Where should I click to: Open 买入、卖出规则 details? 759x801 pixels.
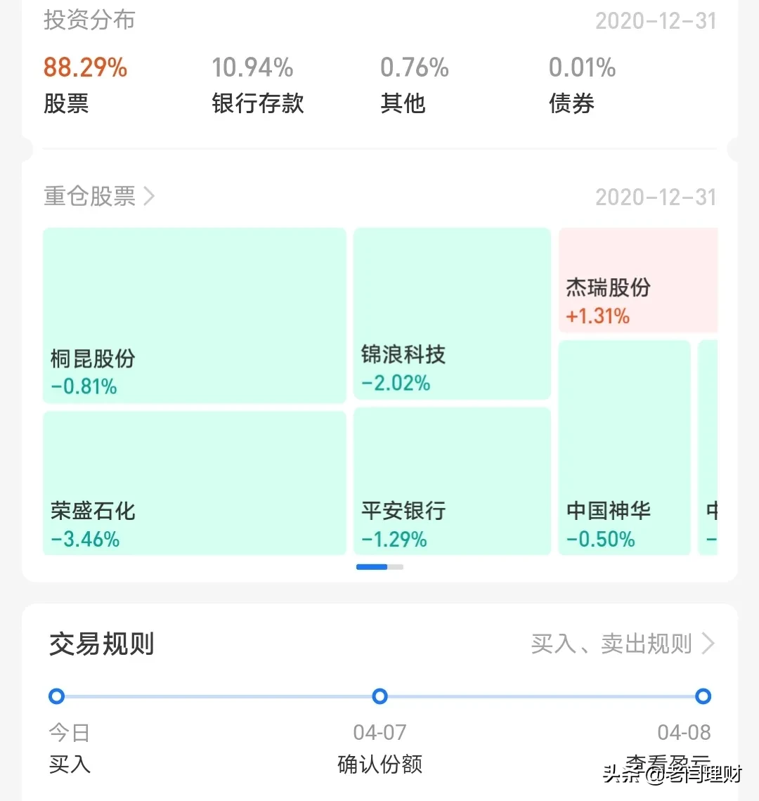coord(611,644)
